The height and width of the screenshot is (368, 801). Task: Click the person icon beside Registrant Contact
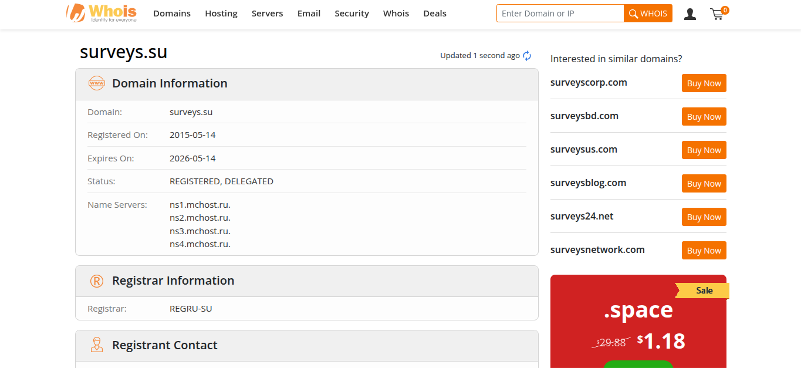coord(96,345)
